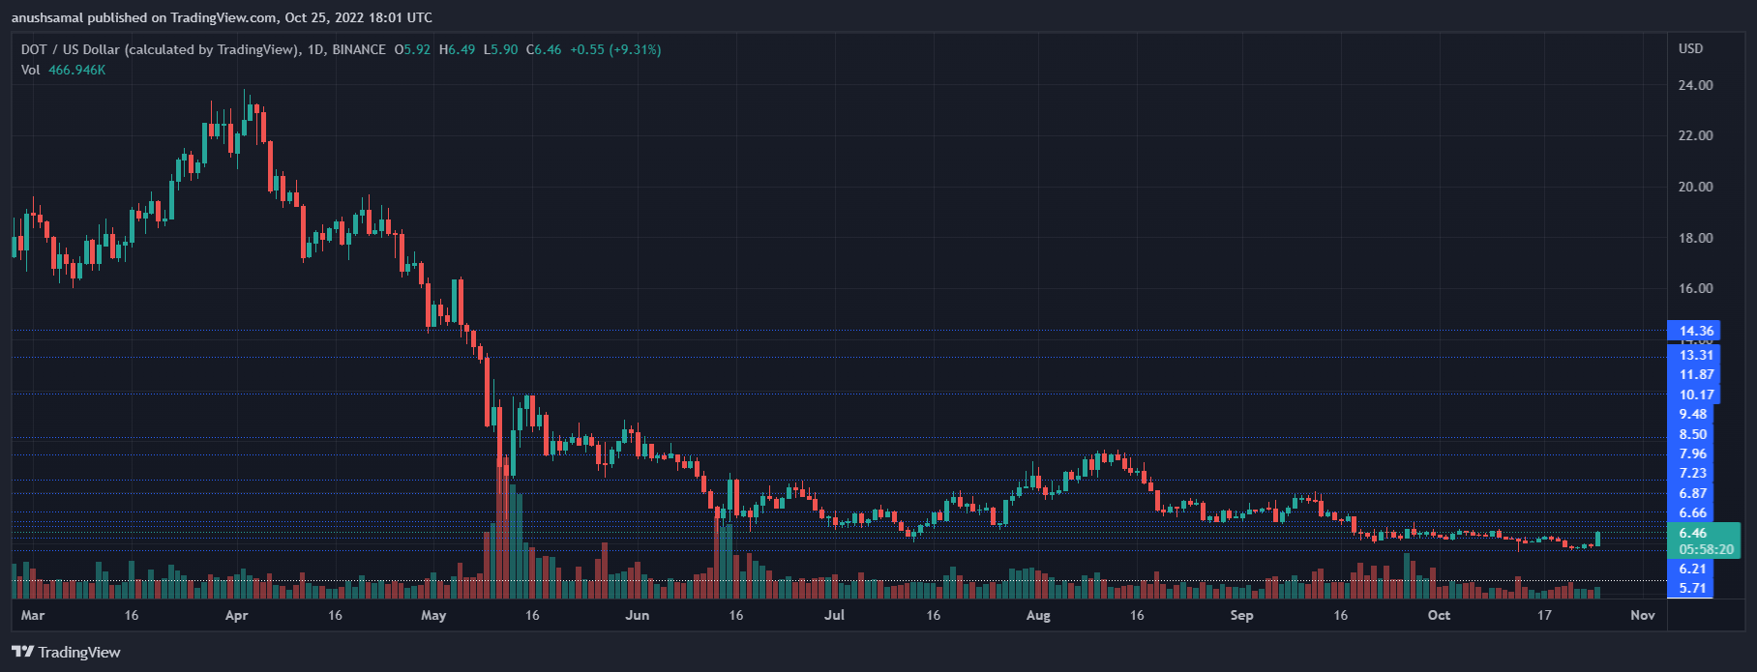Click the Apr label on time axis
1757x672 pixels.
point(236,615)
